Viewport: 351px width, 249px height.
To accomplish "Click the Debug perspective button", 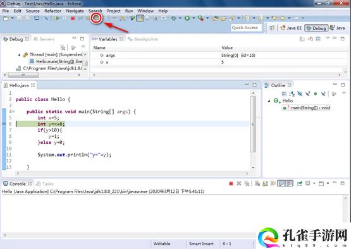I will point(316,28).
